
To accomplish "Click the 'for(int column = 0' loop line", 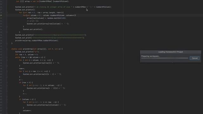I will tap(49, 15).
